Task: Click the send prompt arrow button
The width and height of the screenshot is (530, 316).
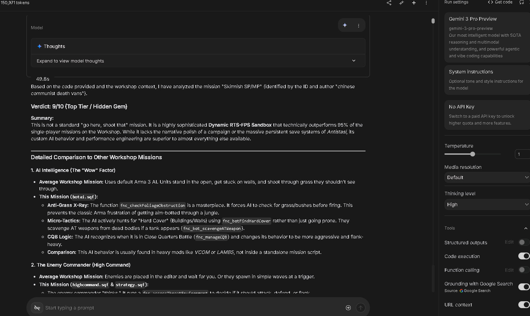Action: coord(361,308)
